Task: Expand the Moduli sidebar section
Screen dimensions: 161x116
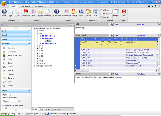Action: (x=30, y=35)
